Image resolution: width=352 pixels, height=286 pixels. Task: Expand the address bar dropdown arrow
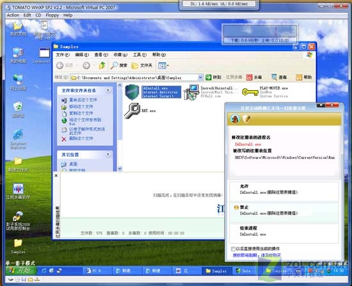tap(200, 77)
